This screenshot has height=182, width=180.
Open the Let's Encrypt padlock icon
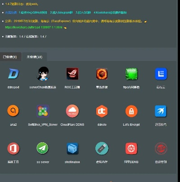131,111
